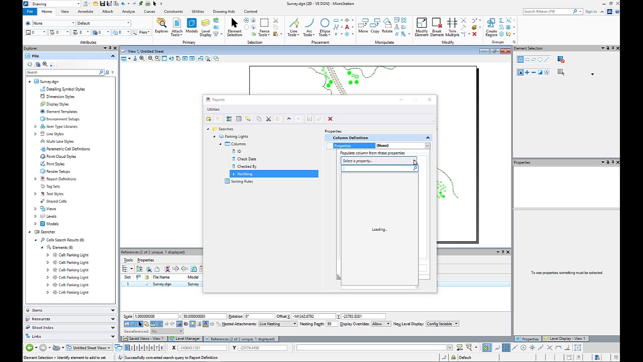Open Fence Tools in the ribbon

(x=264, y=27)
